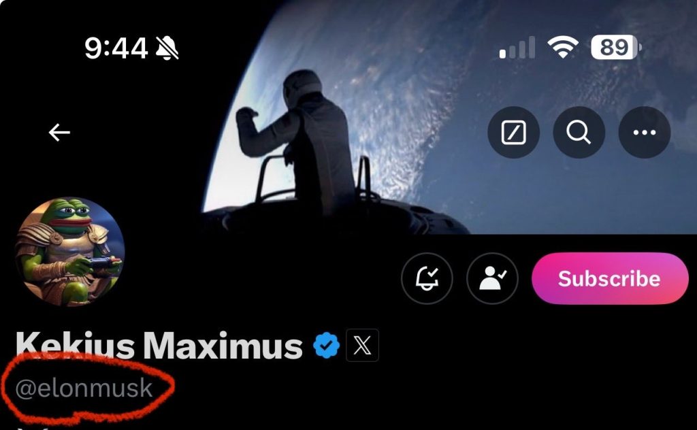Tap the blue verified checkmark badge

326,345
